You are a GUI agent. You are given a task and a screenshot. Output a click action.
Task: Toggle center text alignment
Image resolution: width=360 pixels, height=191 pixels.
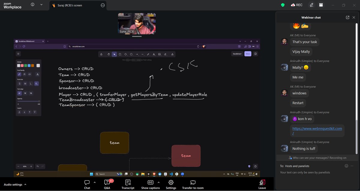coord(25,93)
